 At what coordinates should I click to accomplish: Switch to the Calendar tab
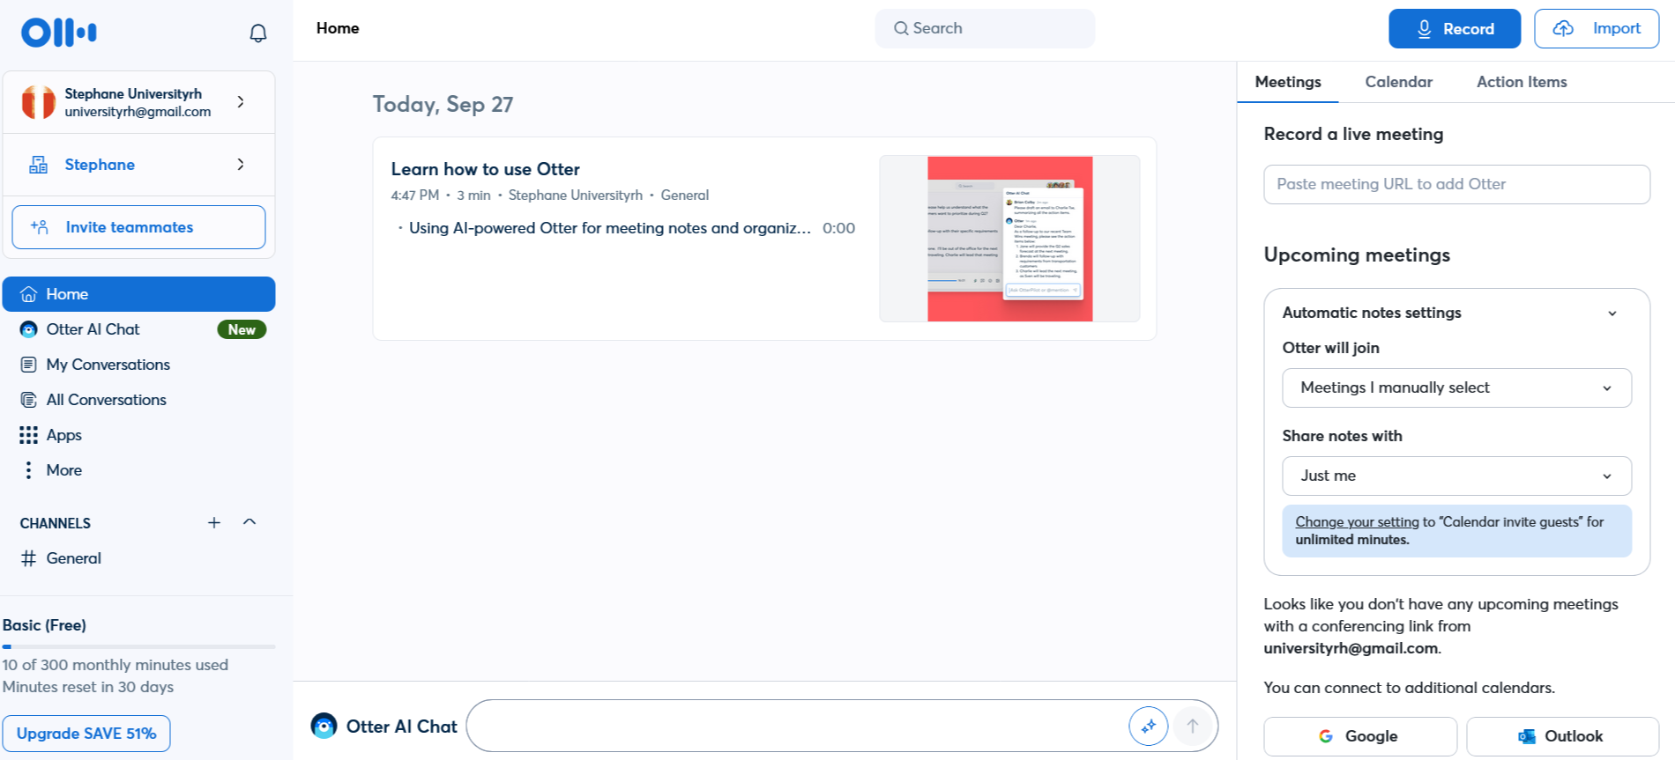[1399, 82]
